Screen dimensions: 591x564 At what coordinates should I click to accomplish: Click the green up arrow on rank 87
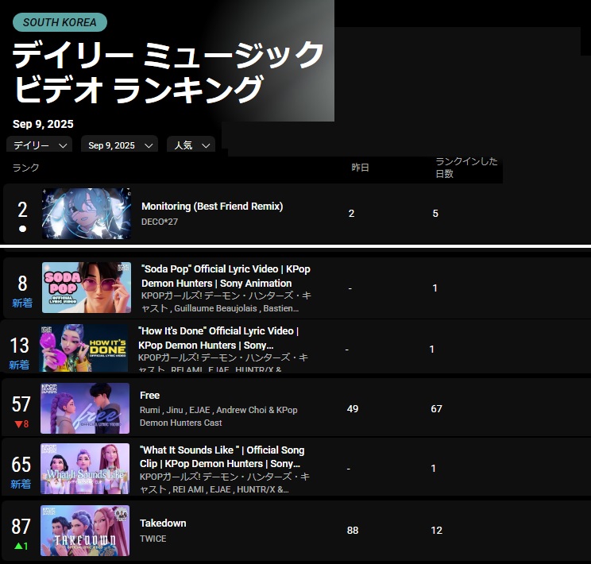click(17, 546)
